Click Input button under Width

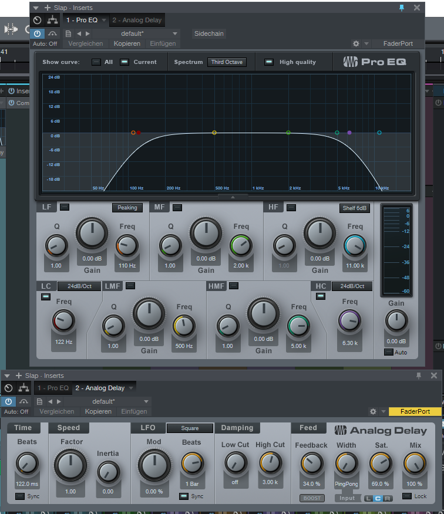point(347,498)
